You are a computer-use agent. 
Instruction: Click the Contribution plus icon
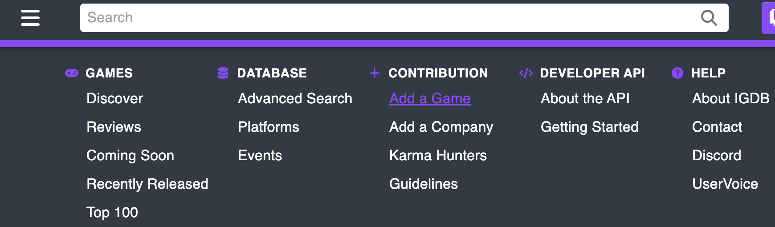pos(375,73)
